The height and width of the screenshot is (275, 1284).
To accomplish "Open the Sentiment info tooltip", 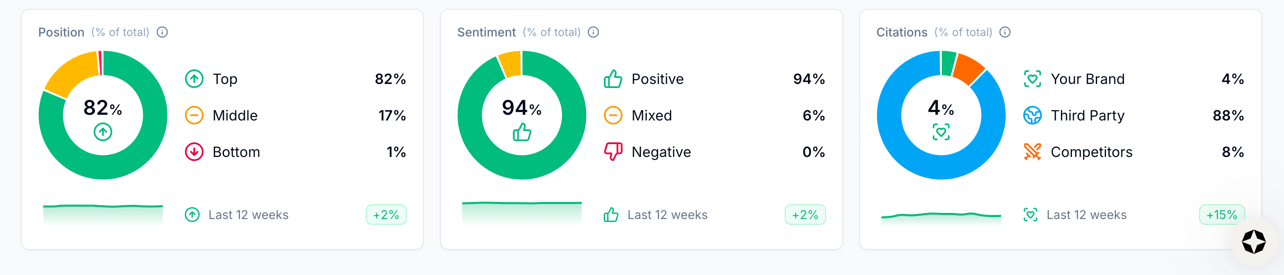I will pyautogui.click(x=593, y=32).
